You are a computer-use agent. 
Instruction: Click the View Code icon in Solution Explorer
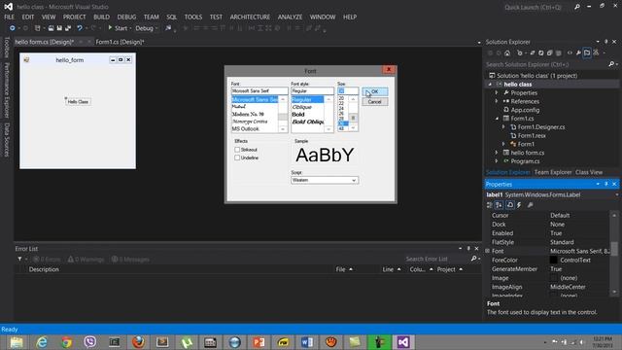[x=570, y=52]
